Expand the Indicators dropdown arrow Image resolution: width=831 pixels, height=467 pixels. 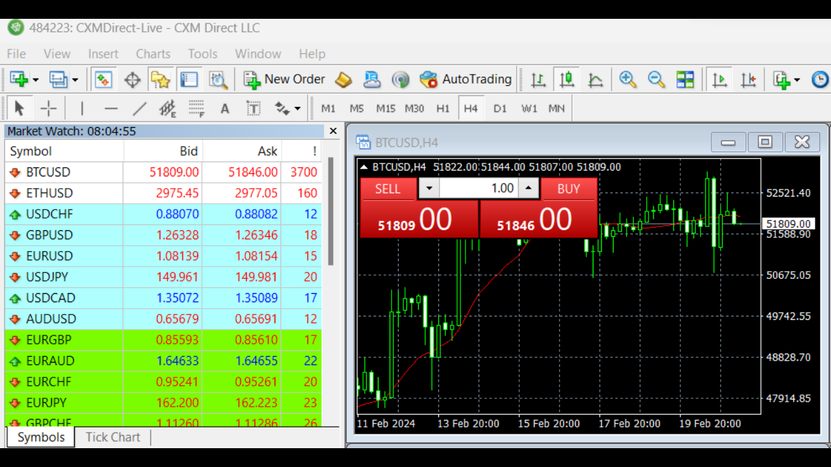(x=797, y=80)
